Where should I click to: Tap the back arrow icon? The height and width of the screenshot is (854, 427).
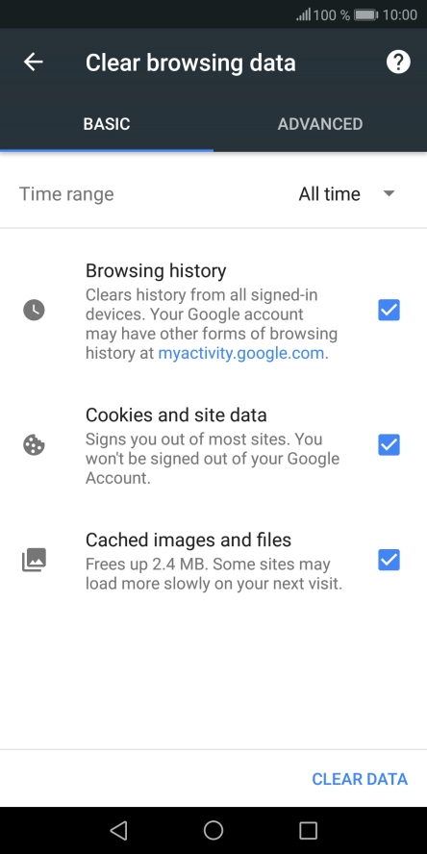[x=34, y=63]
